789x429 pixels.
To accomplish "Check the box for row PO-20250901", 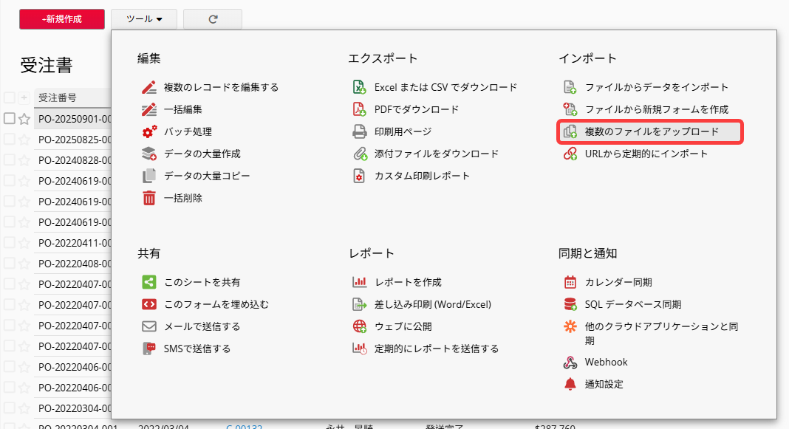I will [10, 118].
